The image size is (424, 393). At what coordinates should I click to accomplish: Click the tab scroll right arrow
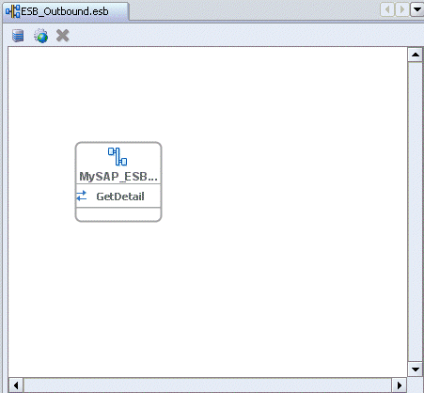(x=402, y=9)
